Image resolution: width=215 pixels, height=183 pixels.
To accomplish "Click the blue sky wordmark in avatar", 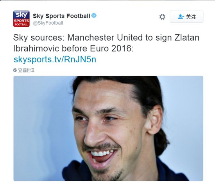I will tap(21, 15).
